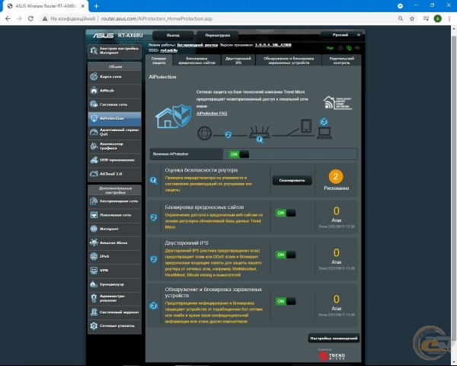Open Сетевые утилиты page
The width and height of the screenshot is (457, 366).
click(114, 326)
